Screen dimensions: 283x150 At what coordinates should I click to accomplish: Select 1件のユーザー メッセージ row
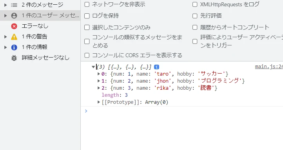40,16
